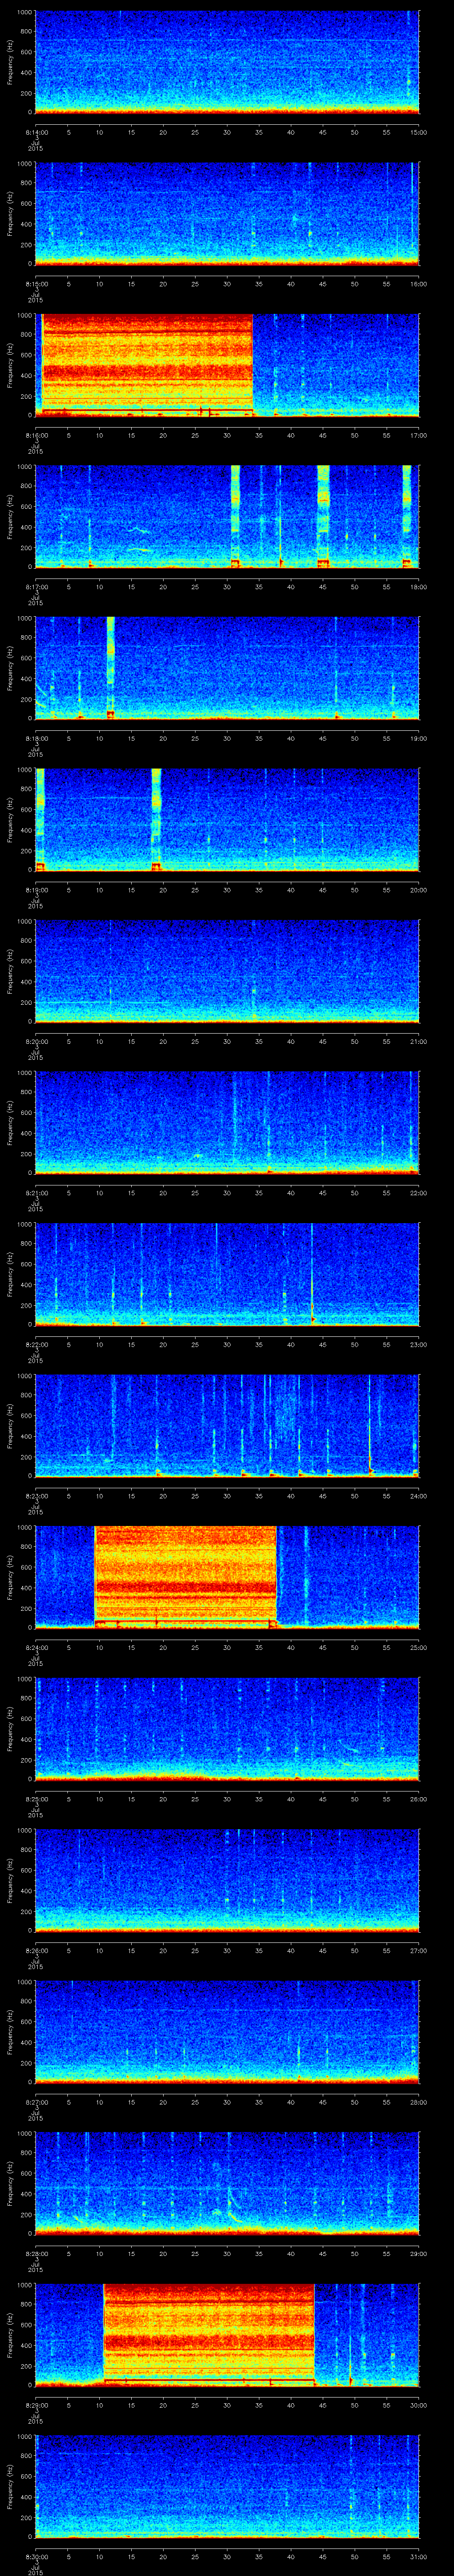
Task: Click the vertical burst near 45 seconds in the 8:17:00 panel
Action: (x=323, y=514)
